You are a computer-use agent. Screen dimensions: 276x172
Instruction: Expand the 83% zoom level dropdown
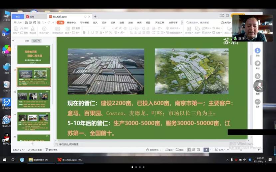click(x=222, y=150)
